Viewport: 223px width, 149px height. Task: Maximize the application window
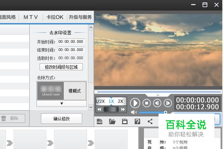click(205, 5)
